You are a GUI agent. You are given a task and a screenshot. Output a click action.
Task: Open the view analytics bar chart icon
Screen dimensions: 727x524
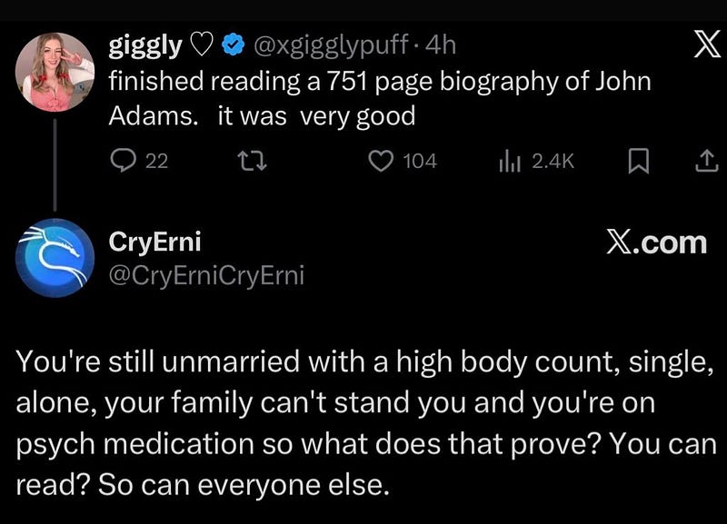508,162
